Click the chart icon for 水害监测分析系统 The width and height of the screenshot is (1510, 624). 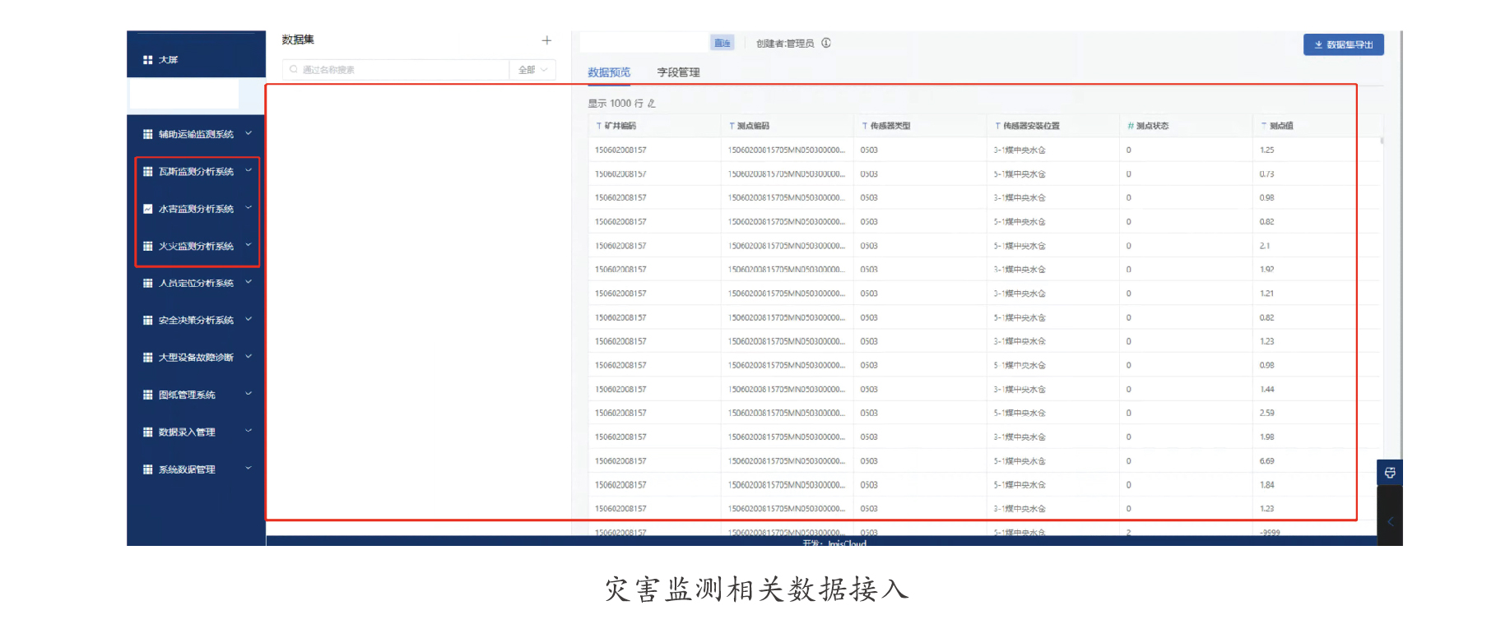pos(148,209)
